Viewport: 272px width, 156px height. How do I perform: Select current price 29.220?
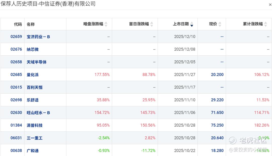(x=217, y=100)
